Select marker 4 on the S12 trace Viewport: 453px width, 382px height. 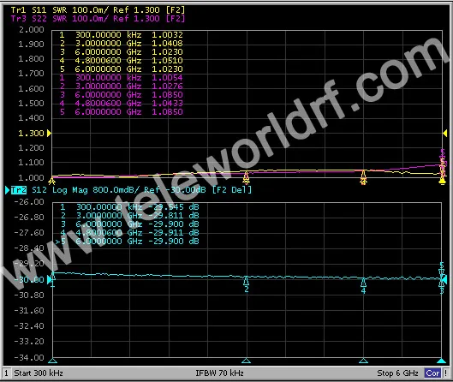pos(363,286)
